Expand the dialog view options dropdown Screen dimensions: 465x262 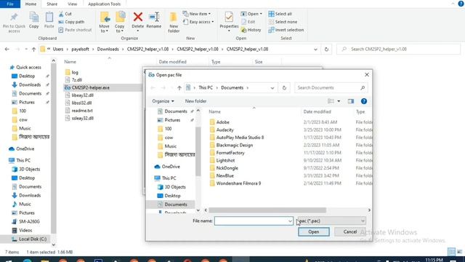click(x=339, y=101)
